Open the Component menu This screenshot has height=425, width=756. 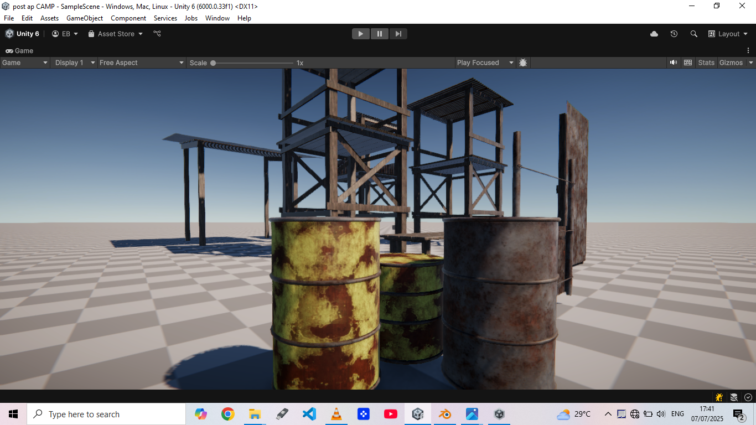click(128, 18)
